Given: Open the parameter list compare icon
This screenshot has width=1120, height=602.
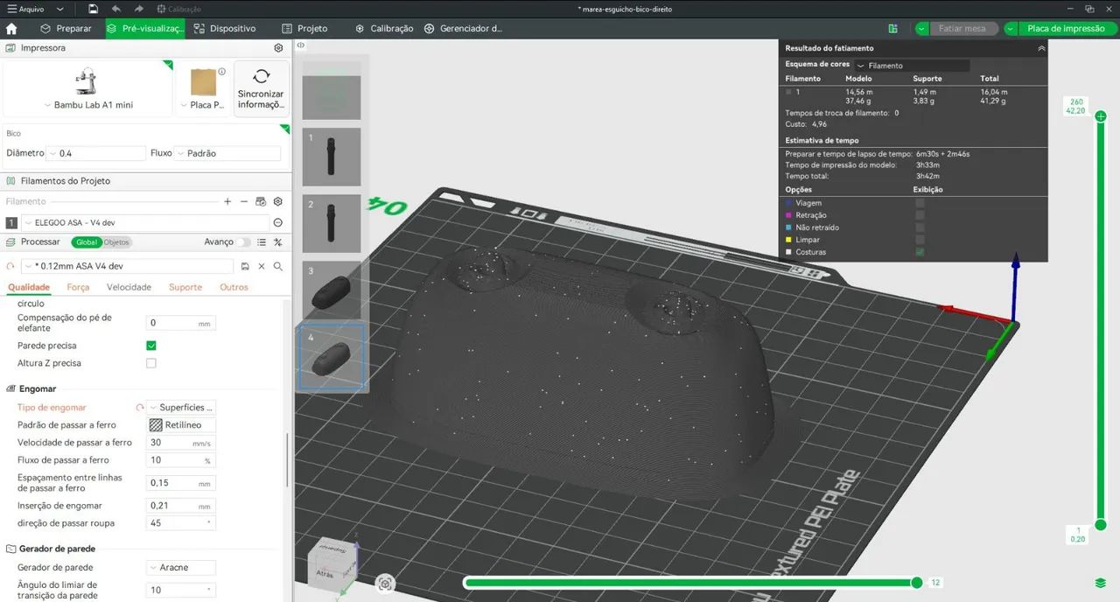Looking at the screenshot, I should pyautogui.click(x=261, y=242).
